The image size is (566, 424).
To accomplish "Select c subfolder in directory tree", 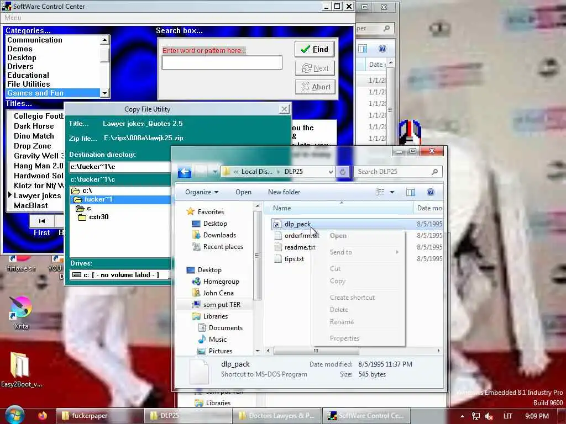I will point(88,208).
